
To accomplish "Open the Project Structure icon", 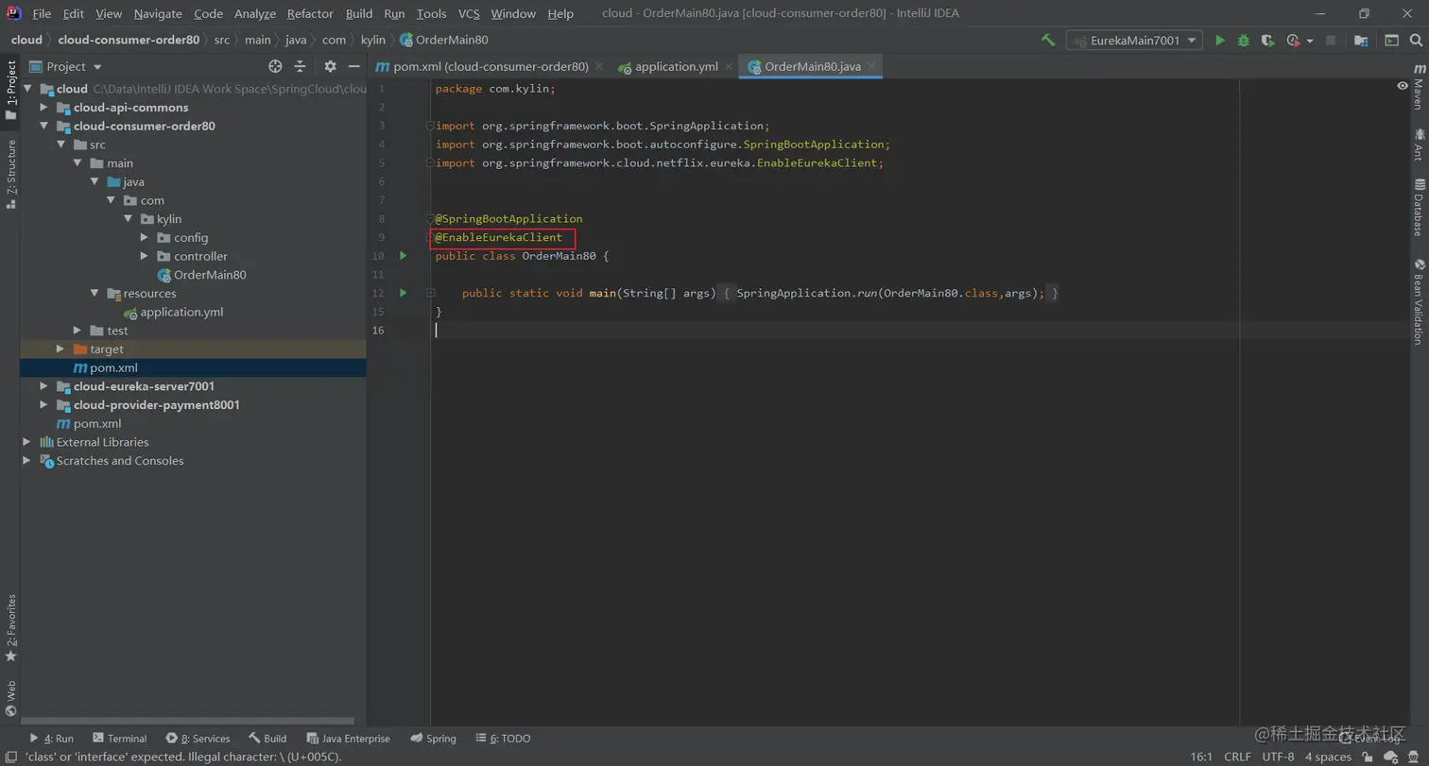I will [x=1361, y=41].
